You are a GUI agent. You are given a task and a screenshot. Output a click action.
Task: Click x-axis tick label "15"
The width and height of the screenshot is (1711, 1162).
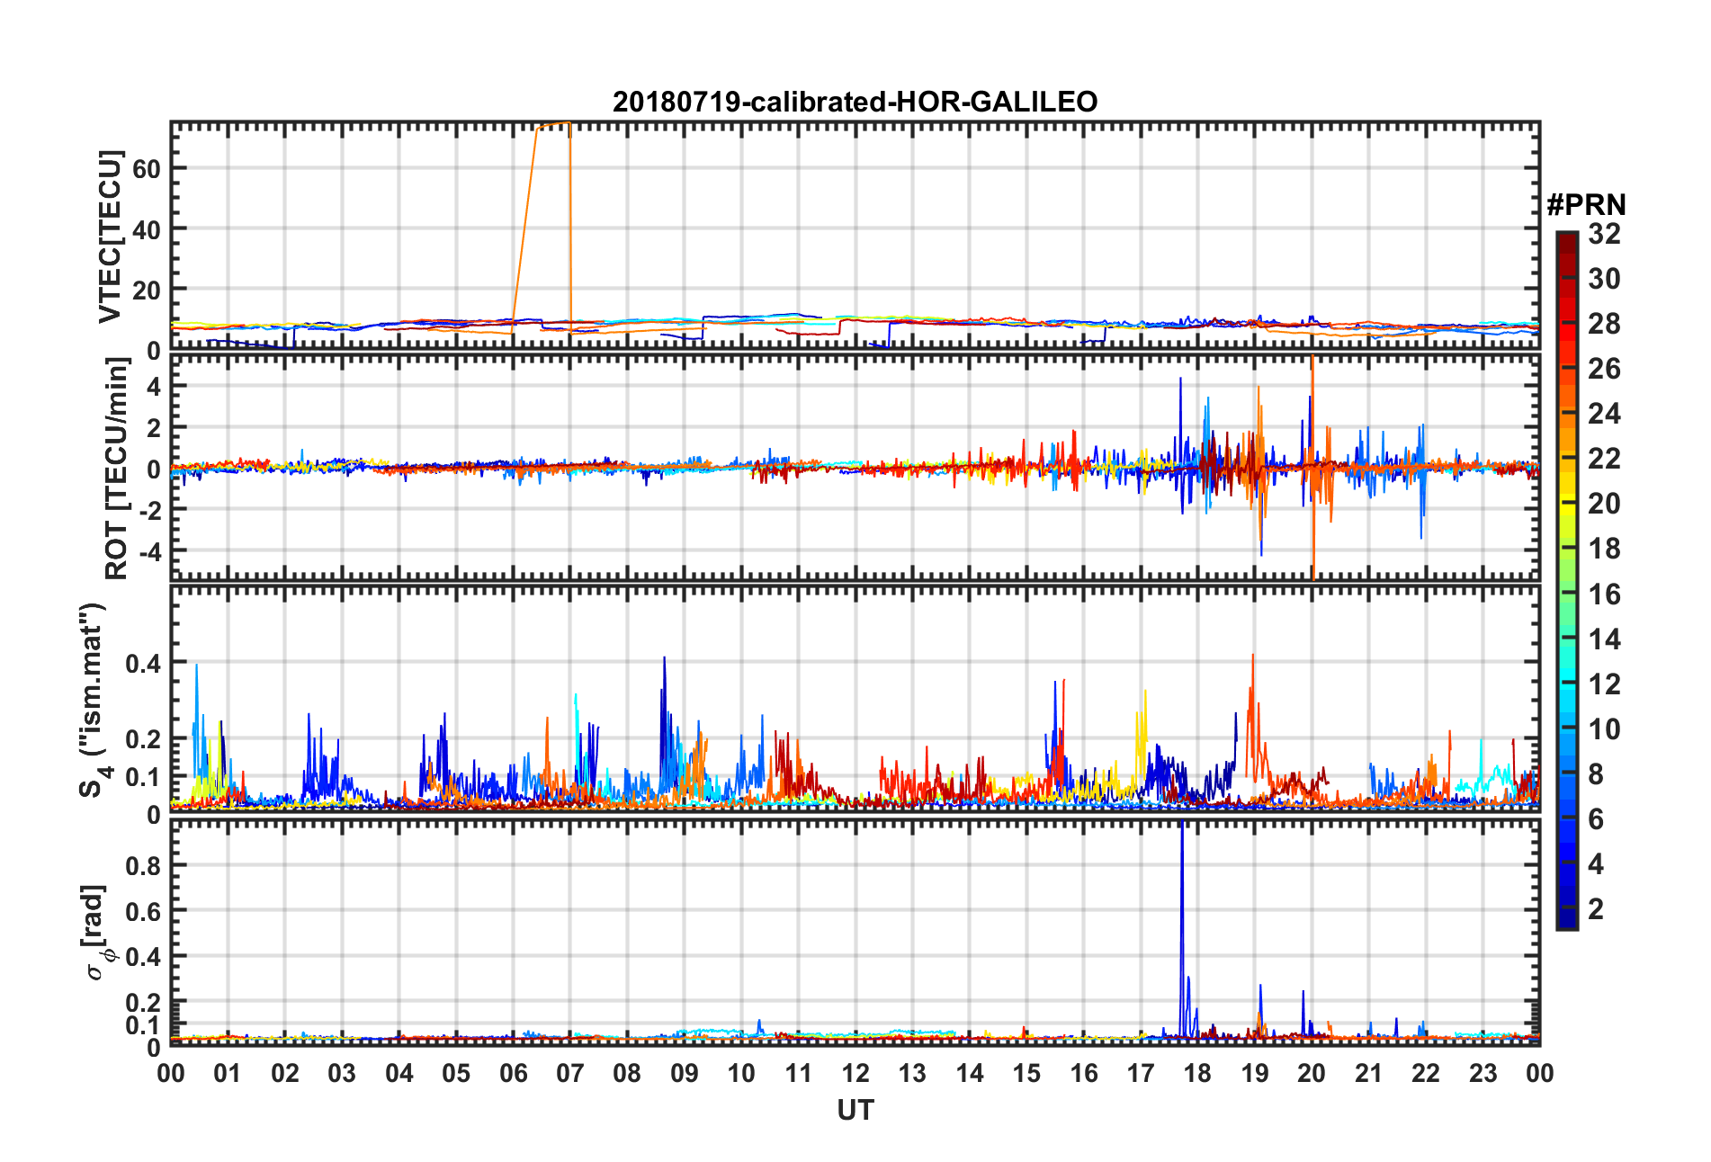1026,1073
